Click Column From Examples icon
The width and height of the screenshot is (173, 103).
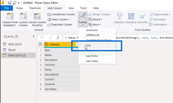[10, 16]
